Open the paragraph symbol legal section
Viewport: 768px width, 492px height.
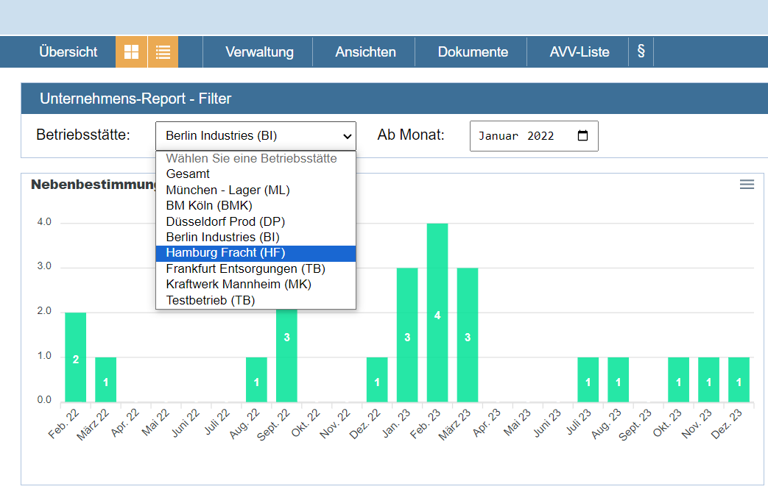641,52
